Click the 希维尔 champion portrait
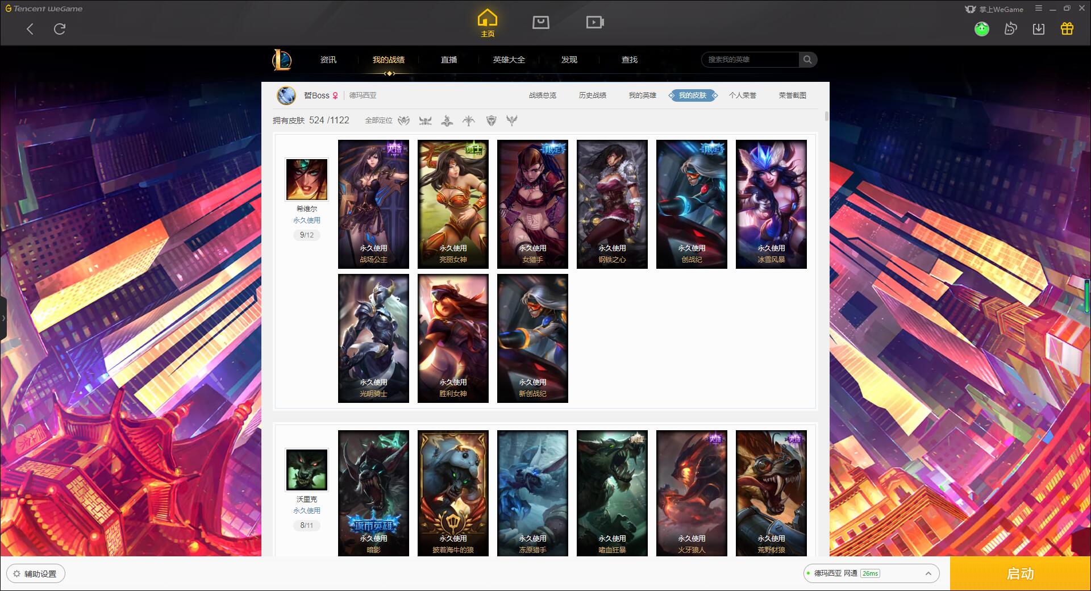This screenshot has height=591, width=1091. (307, 180)
